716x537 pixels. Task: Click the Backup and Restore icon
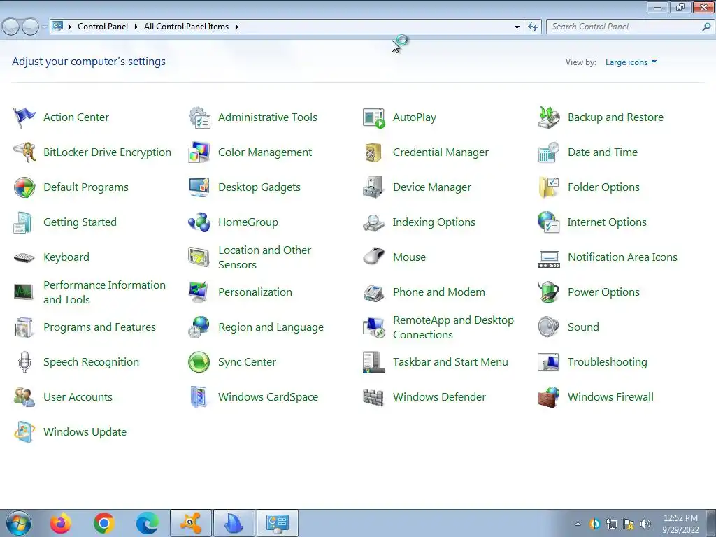548,117
